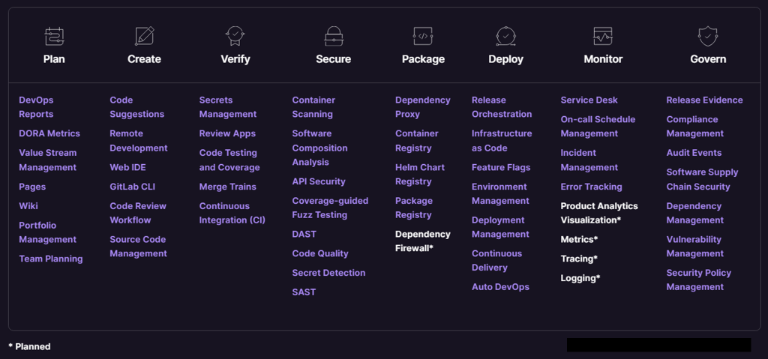Viewport: 768px width, 359px height.
Task: Select the Helm Chart Registry link
Action: (x=420, y=174)
